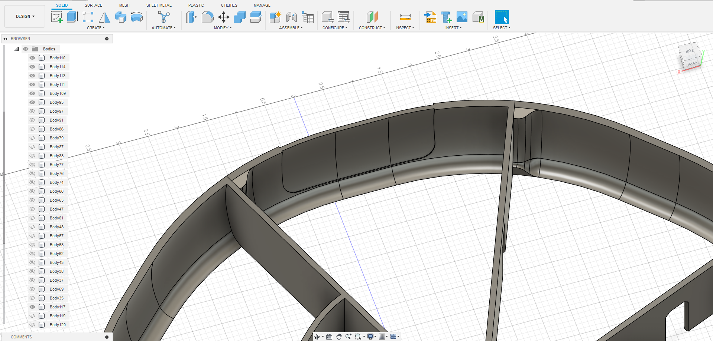Image resolution: width=713 pixels, height=341 pixels.
Task: Select the Fillet tool icon
Action: coord(207,17)
